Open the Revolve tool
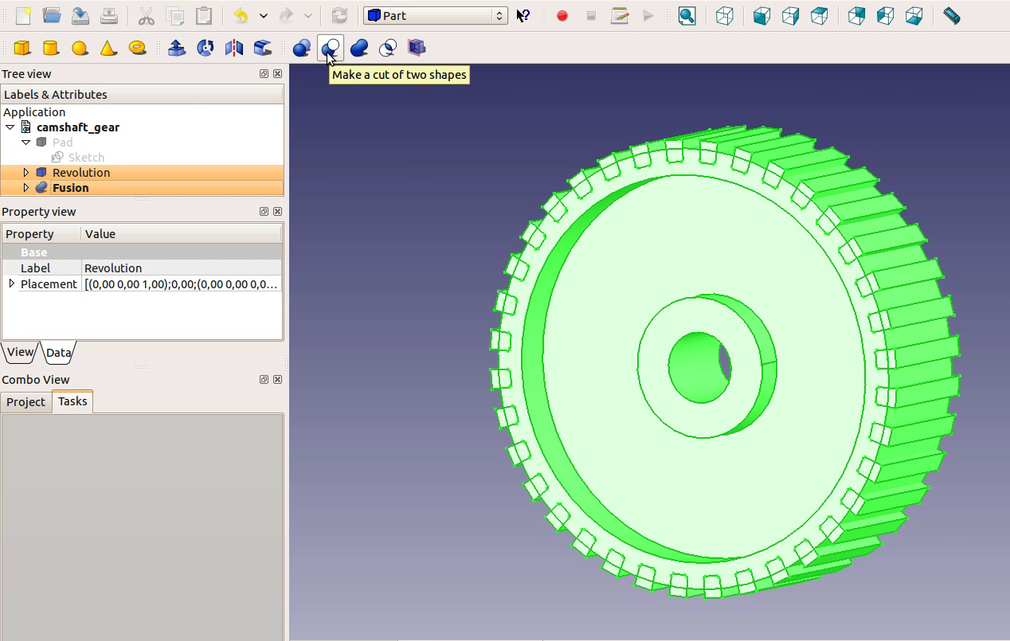This screenshot has width=1010, height=641. tap(205, 48)
